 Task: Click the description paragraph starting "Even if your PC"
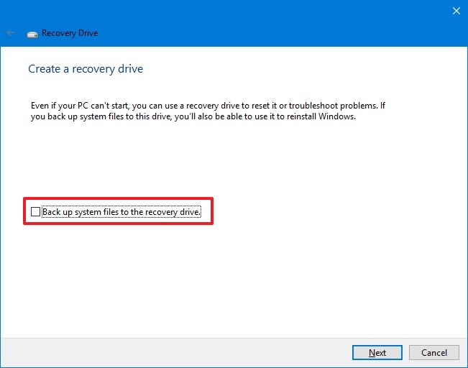(x=208, y=111)
